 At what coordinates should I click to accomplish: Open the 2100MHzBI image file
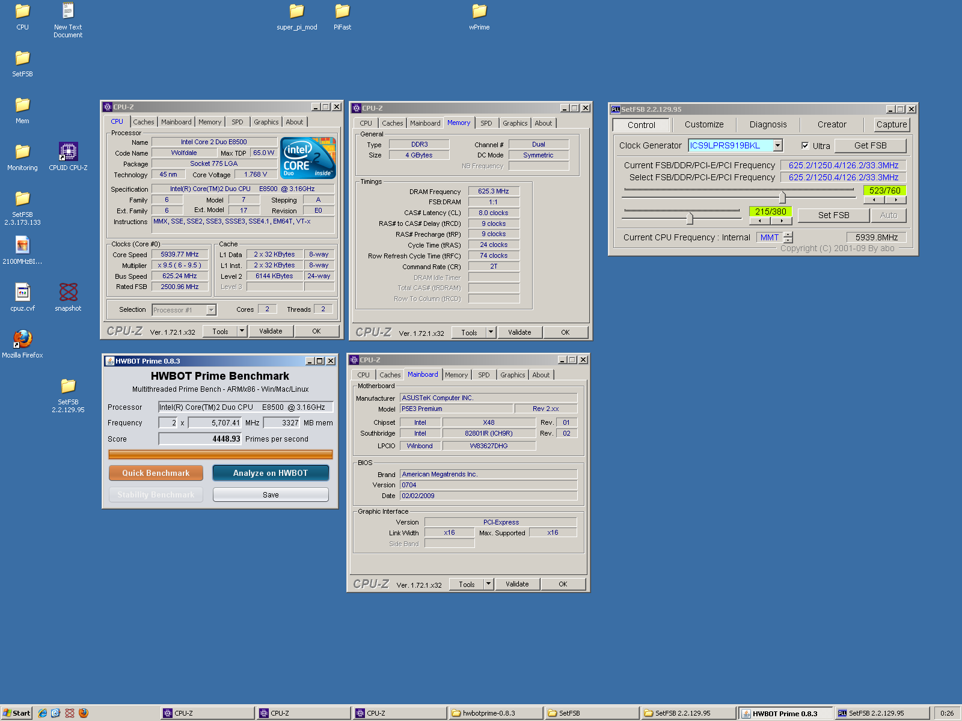point(22,251)
